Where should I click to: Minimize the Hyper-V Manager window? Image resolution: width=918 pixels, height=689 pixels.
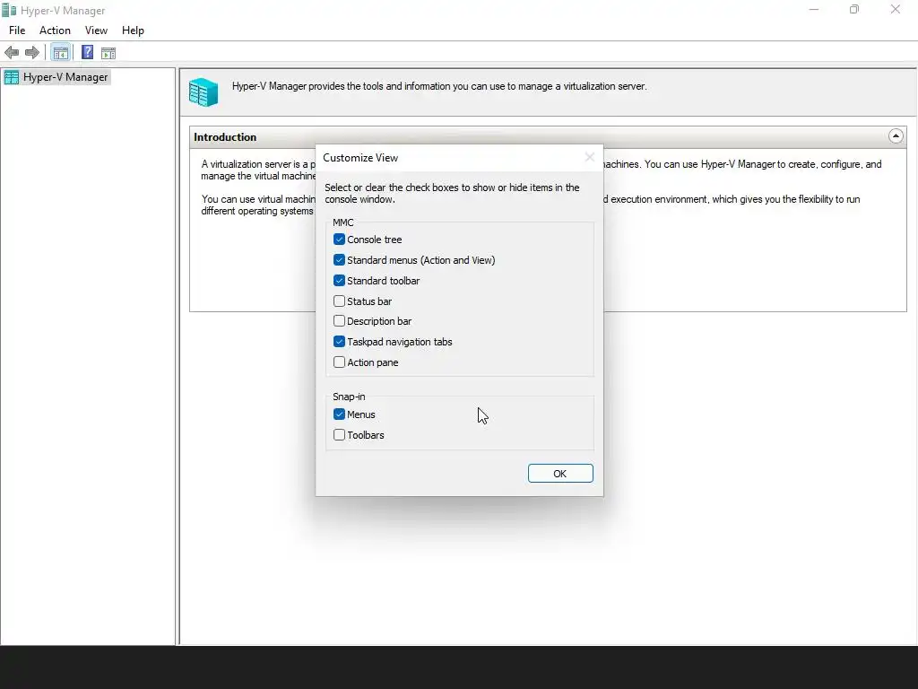(814, 9)
